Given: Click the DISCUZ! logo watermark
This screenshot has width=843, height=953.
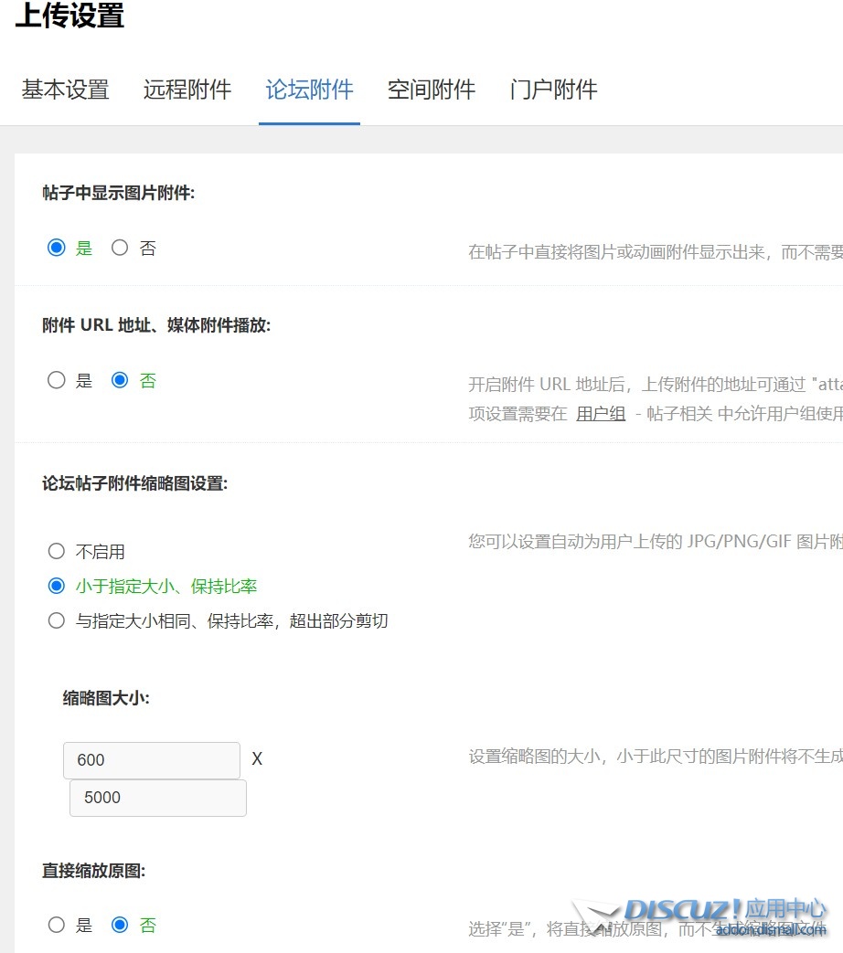Looking at the screenshot, I should pos(681,910).
